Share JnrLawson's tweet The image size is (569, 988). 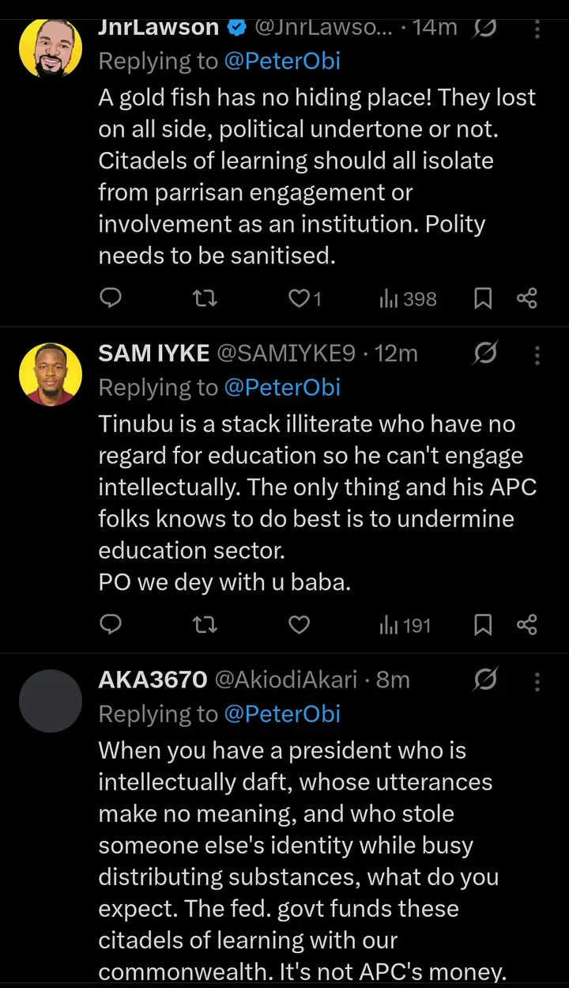[527, 298]
